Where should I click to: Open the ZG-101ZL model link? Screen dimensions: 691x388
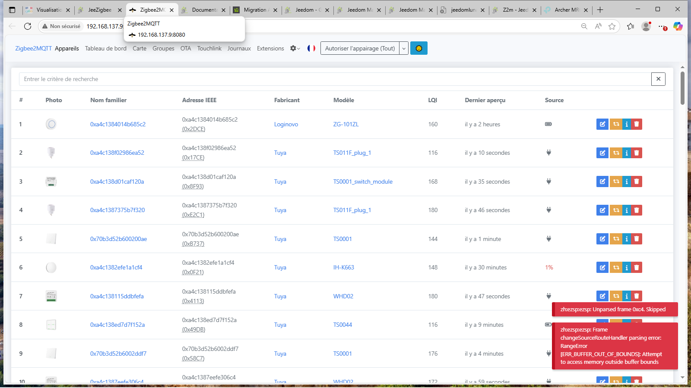pos(345,124)
